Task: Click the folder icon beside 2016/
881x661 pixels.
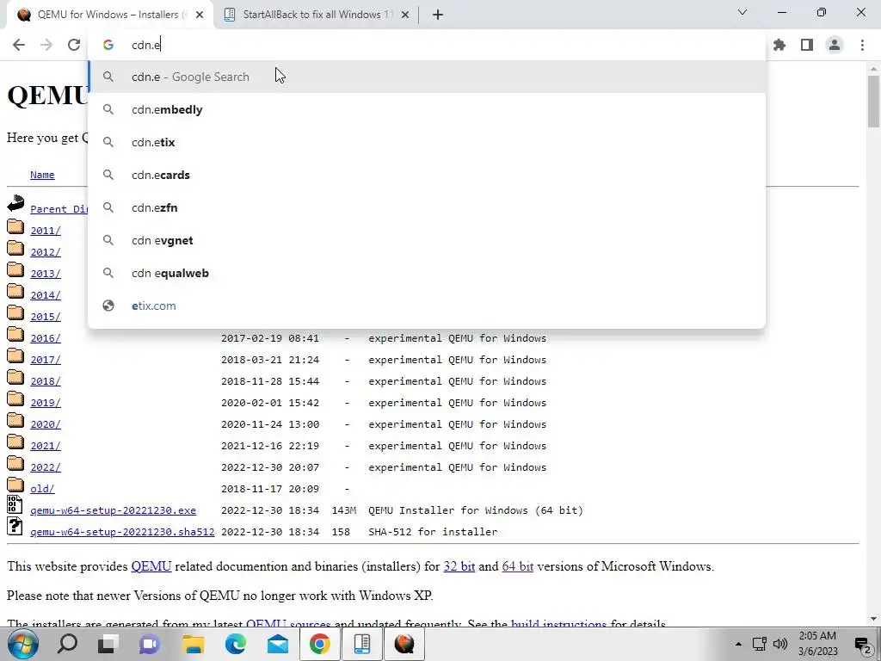Action: 15,335
